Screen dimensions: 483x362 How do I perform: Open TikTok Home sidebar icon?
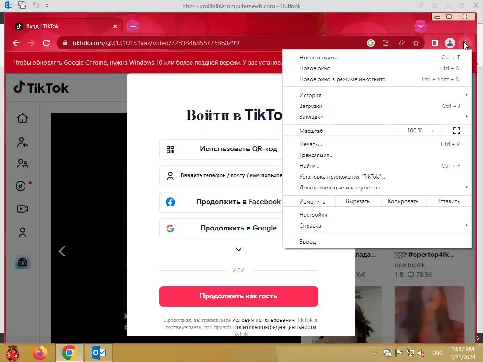(x=23, y=118)
